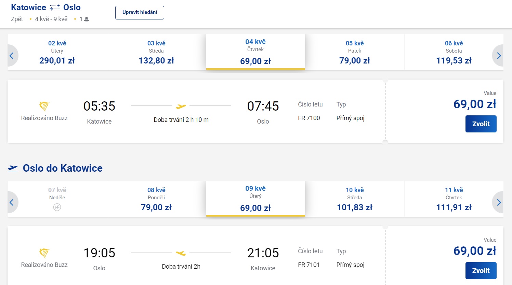This screenshot has height=285, width=512.
Task: Click the Ryanair harp logo on flight FR 7101
Action: pyautogui.click(x=44, y=253)
